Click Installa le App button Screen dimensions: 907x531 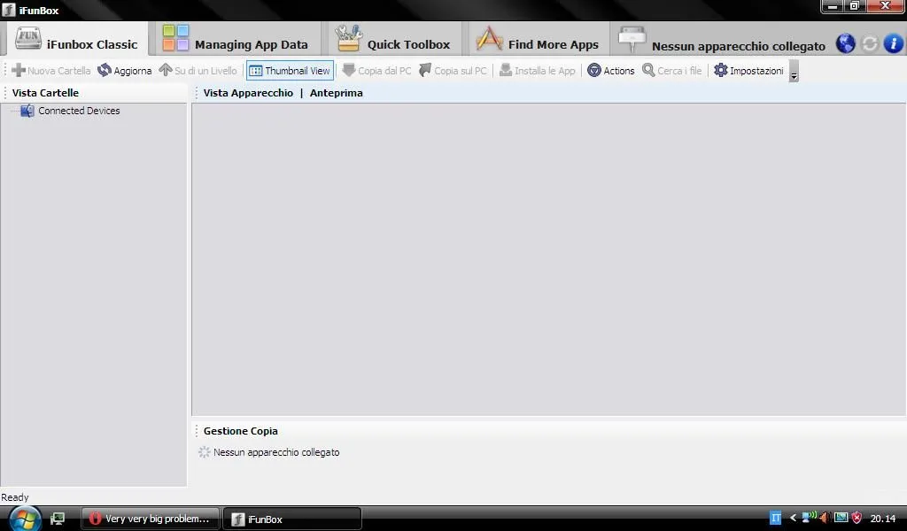tap(537, 71)
